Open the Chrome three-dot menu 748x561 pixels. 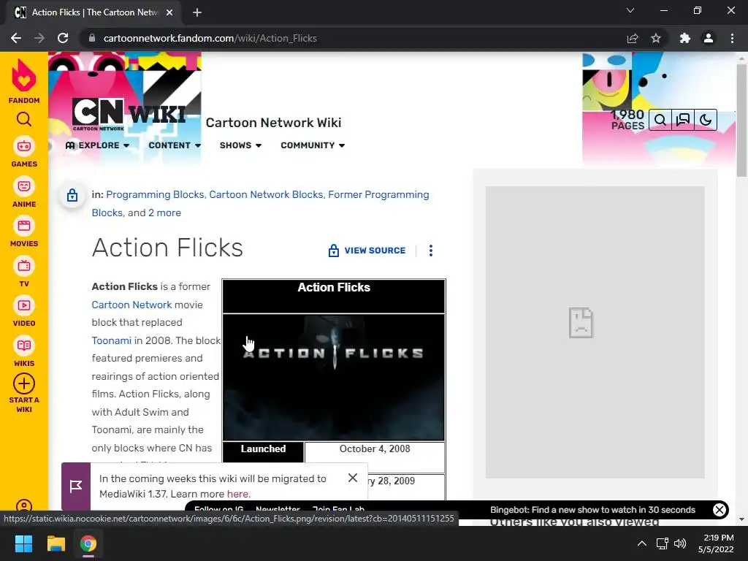click(732, 38)
